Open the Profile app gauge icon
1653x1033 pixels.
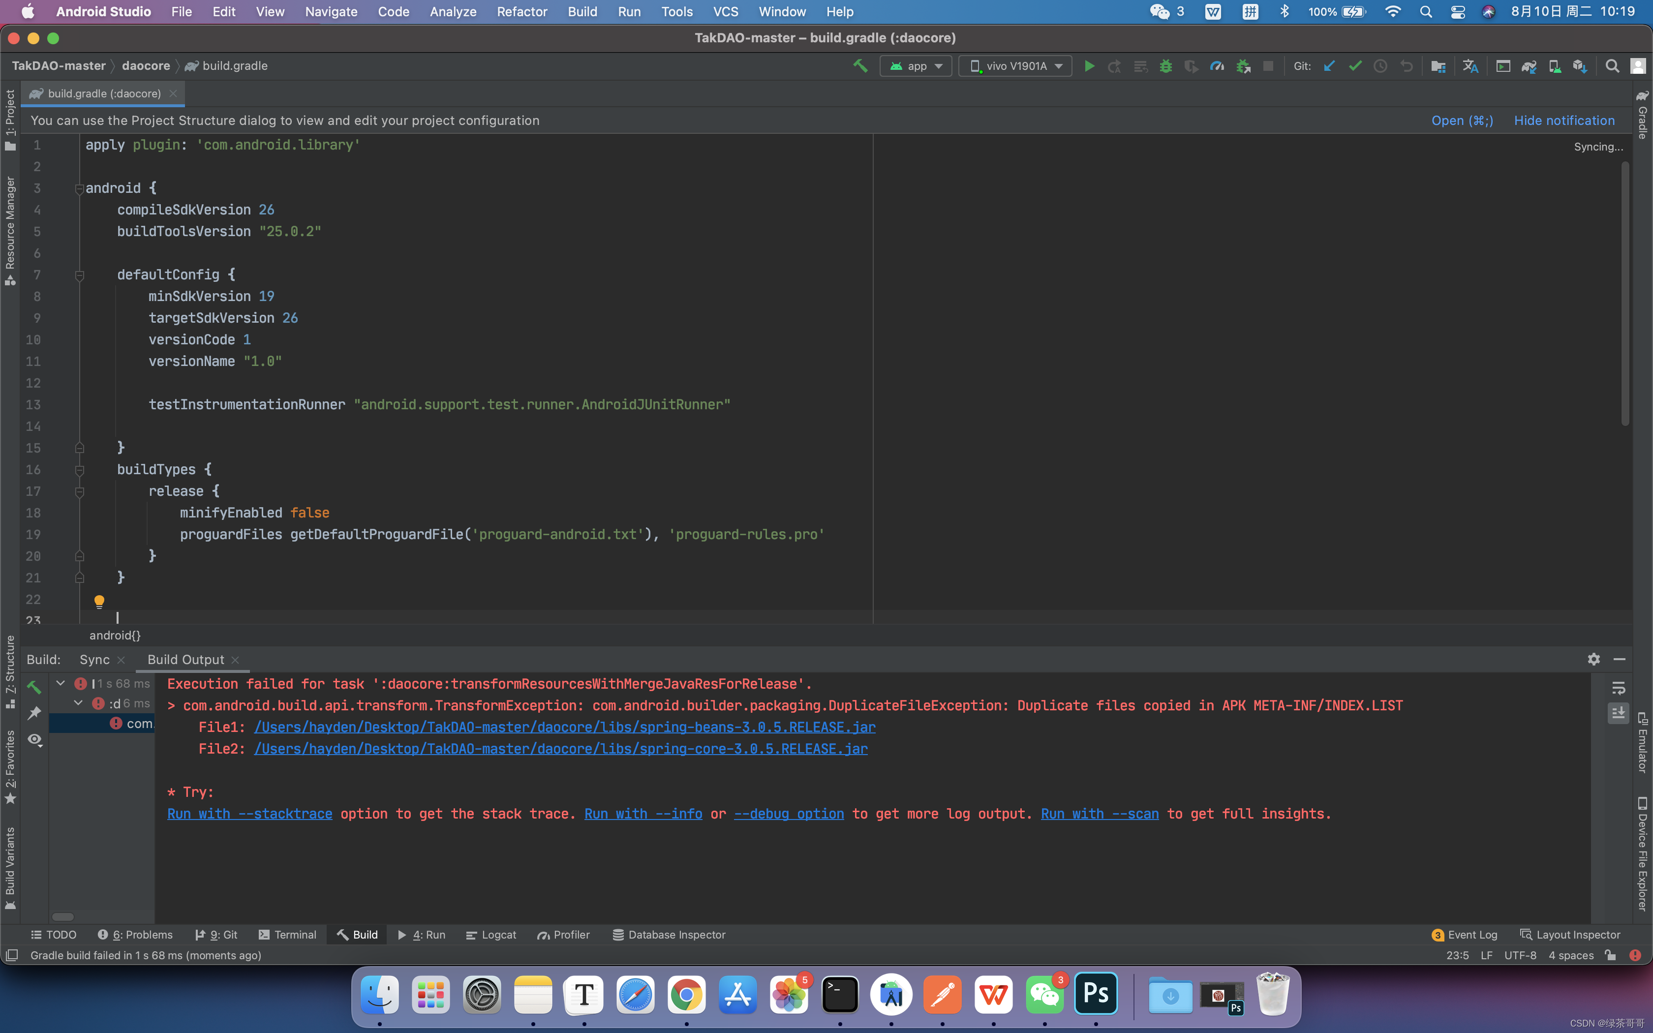point(1217,66)
